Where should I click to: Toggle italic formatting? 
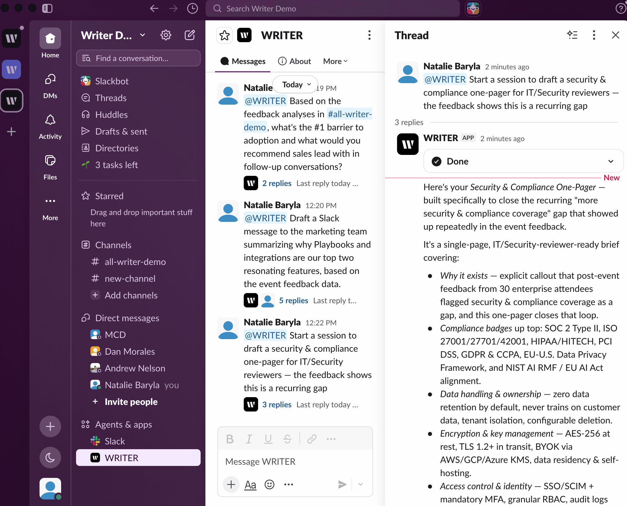tap(249, 439)
